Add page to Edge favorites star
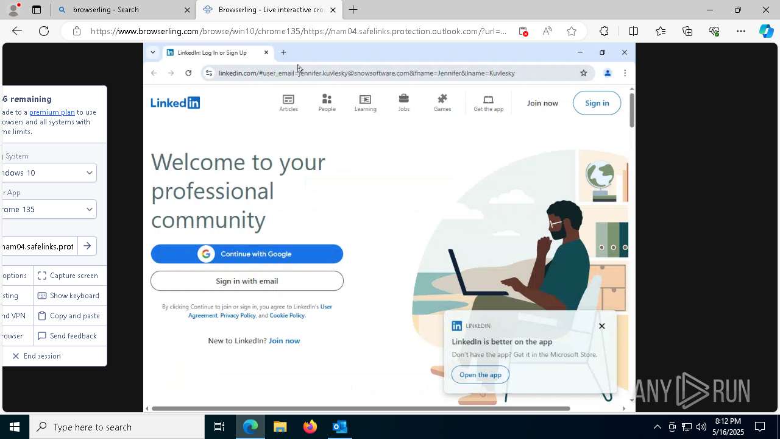780x439 pixels. (571, 31)
